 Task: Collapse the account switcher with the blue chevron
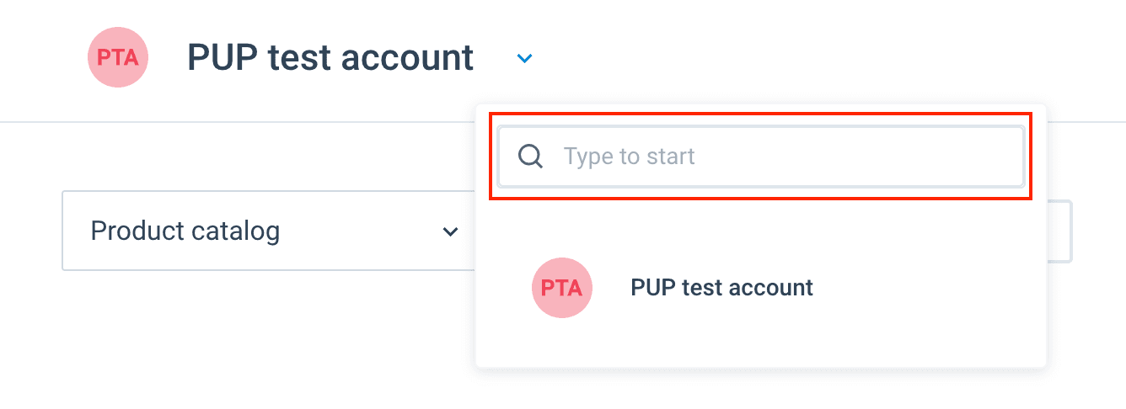(x=524, y=59)
